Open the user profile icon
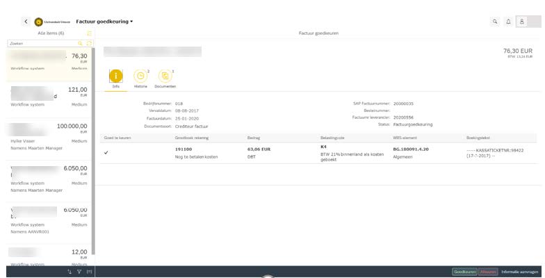The height and width of the screenshot is (278, 545). tap(521, 22)
